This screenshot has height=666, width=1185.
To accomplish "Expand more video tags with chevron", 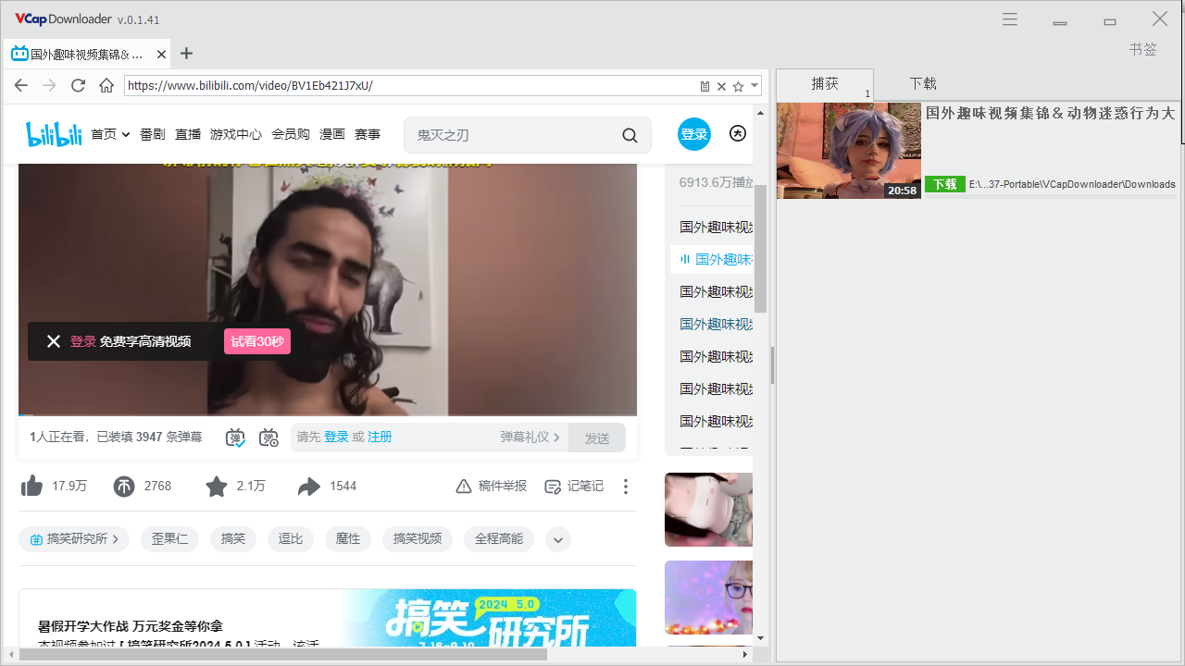I will click(x=557, y=539).
